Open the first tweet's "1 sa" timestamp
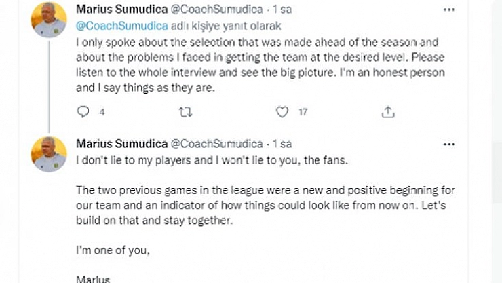The height and width of the screenshot is (283, 502). click(281, 11)
